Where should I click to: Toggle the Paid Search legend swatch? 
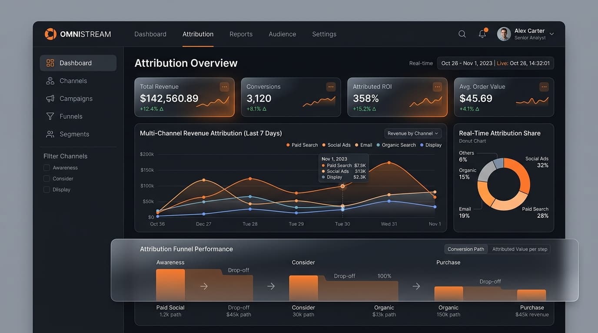tap(288, 145)
